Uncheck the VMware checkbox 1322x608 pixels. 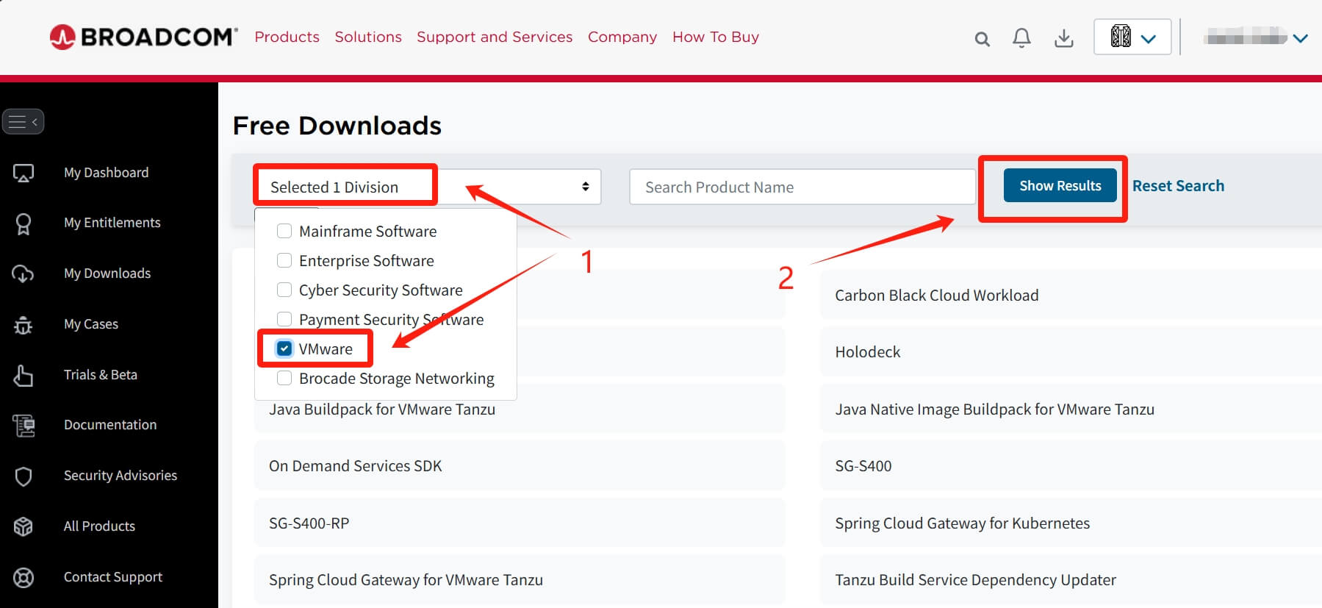click(284, 348)
